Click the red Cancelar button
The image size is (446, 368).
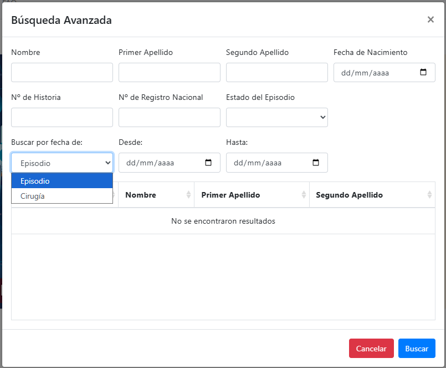click(371, 349)
